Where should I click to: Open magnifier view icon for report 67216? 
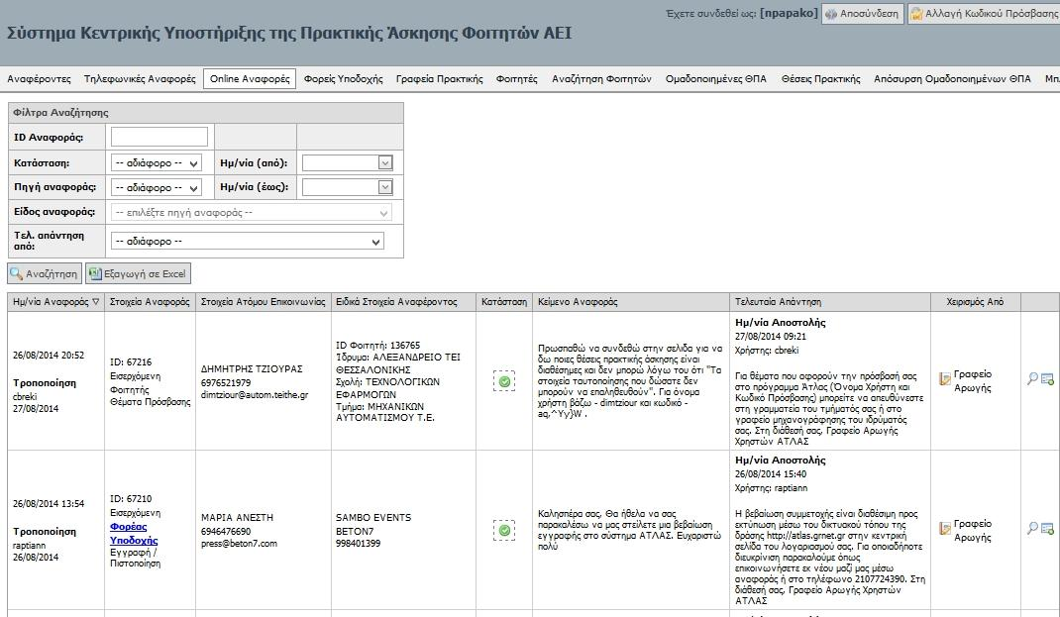tap(1032, 378)
